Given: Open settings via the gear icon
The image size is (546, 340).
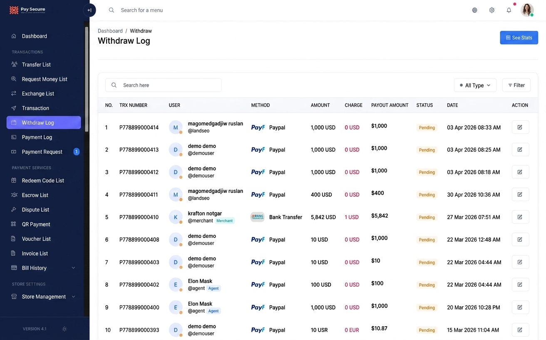Looking at the screenshot, I should tap(492, 10).
